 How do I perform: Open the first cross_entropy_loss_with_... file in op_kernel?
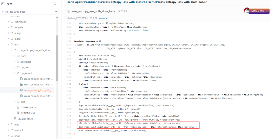coord(39,79)
